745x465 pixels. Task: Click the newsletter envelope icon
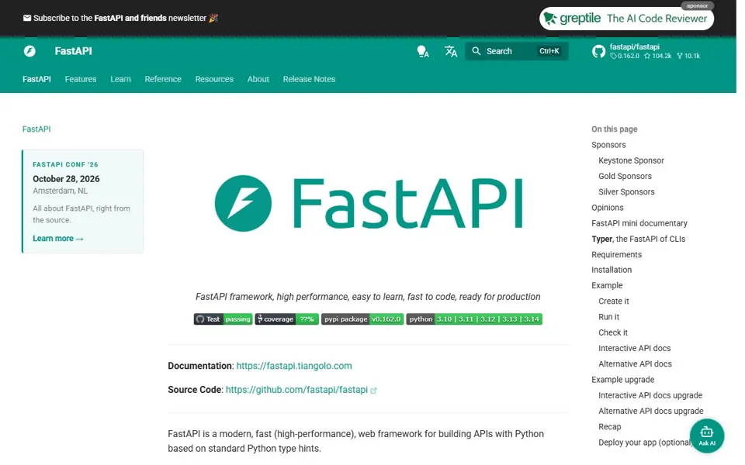[x=27, y=18]
